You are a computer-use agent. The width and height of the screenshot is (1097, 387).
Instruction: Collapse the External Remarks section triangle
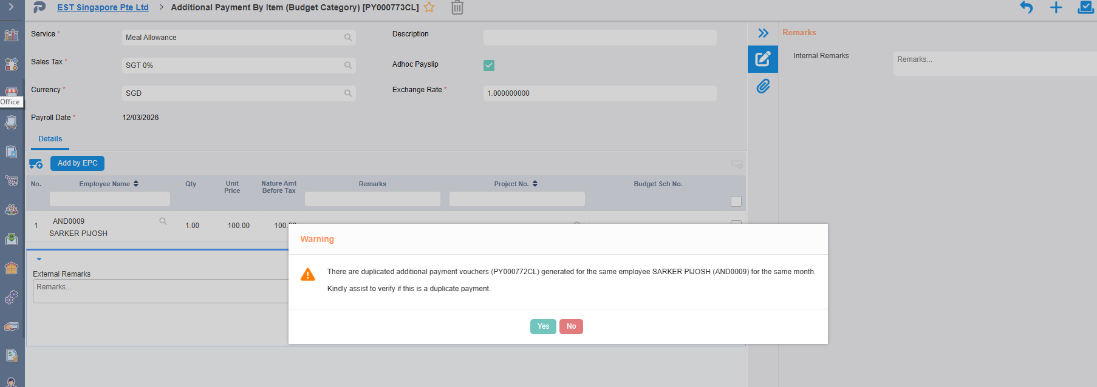39,259
